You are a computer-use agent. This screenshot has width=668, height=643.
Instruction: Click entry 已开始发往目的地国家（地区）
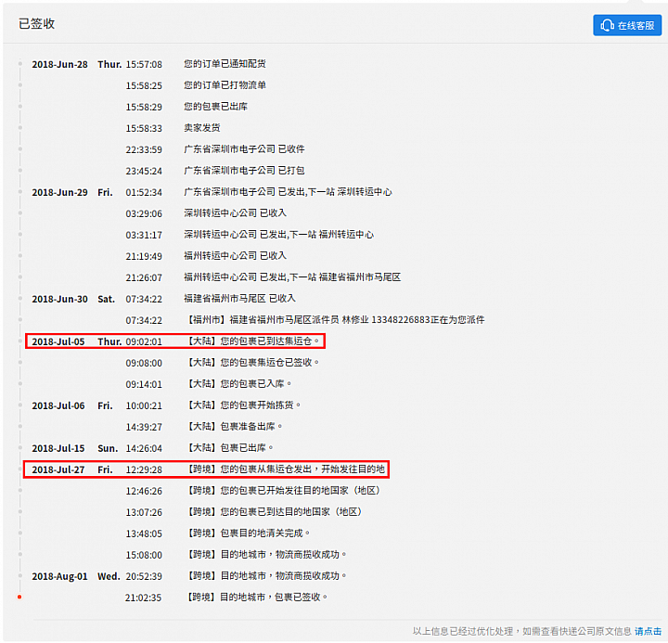284,491
